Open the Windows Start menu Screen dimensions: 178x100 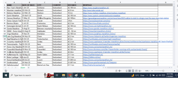click(x=6, y=75)
